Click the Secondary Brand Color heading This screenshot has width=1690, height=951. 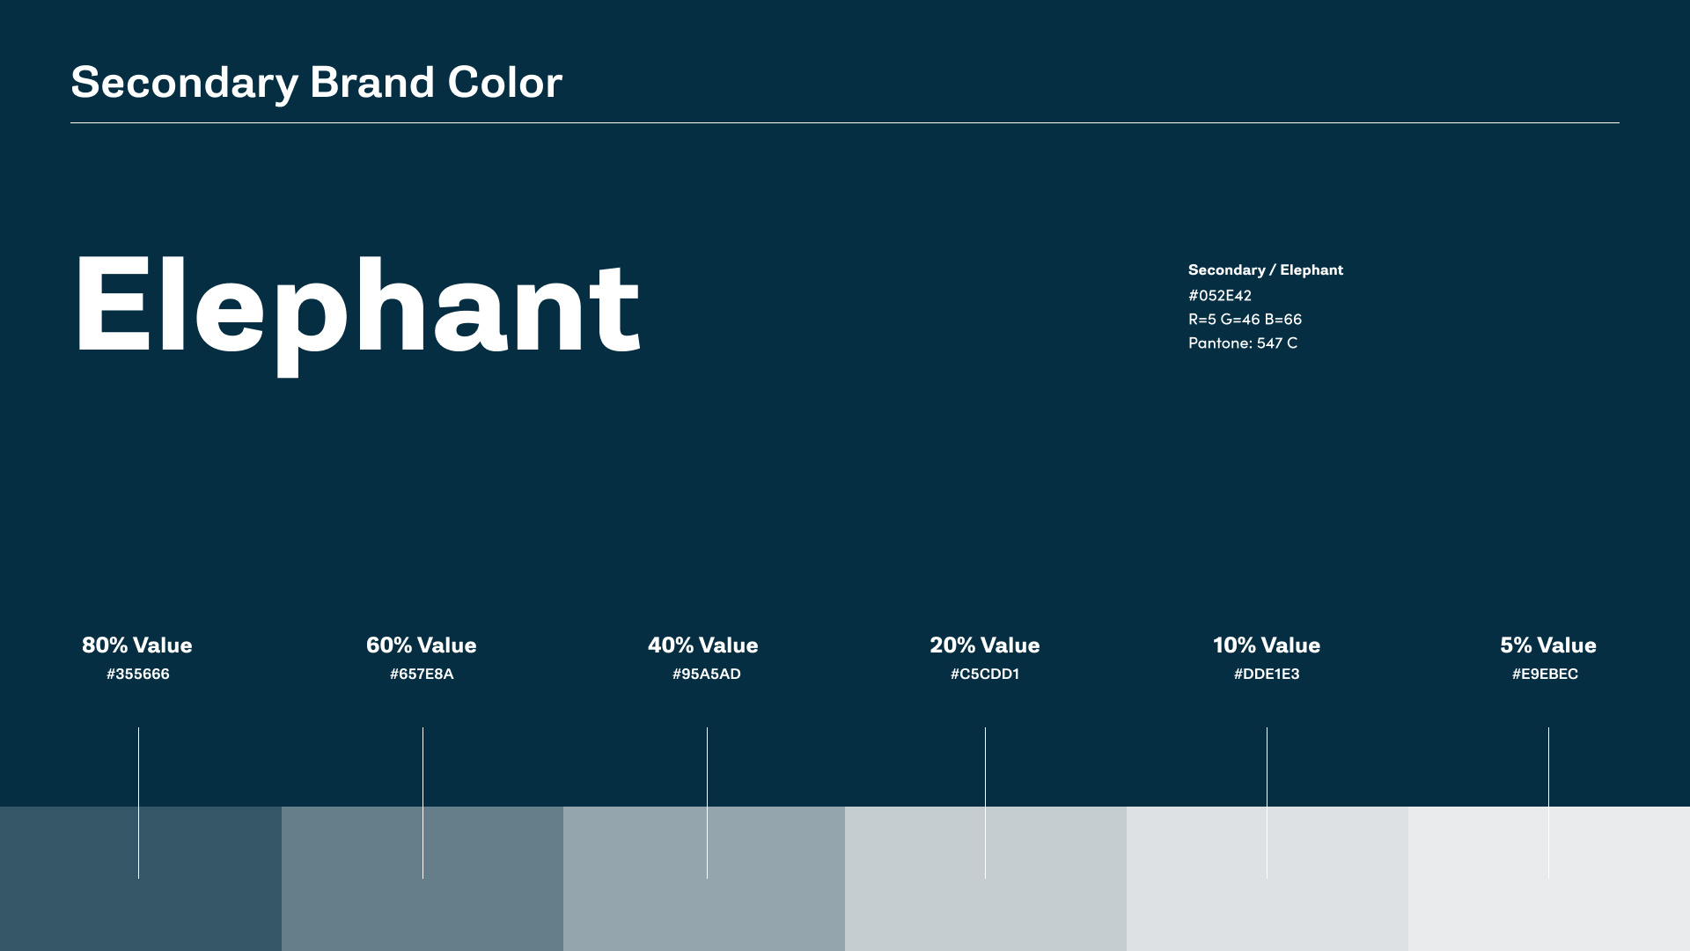[x=316, y=83]
